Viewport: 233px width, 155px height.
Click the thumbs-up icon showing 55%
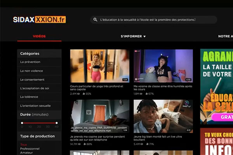83,94
